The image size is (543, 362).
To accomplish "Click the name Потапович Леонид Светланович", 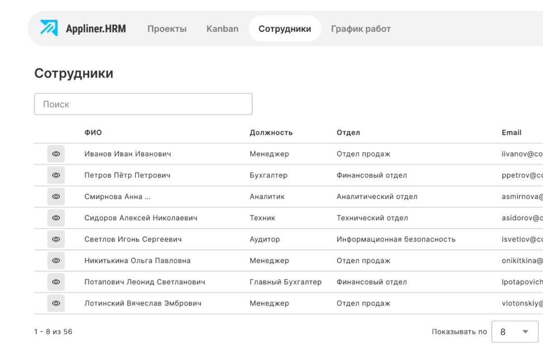I will [145, 282].
